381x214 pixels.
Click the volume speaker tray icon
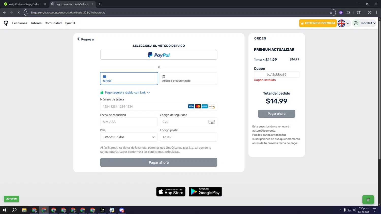pyautogui.click(x=354, y=210)
